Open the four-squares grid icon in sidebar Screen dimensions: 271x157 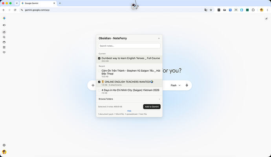(x=4, y=47)
